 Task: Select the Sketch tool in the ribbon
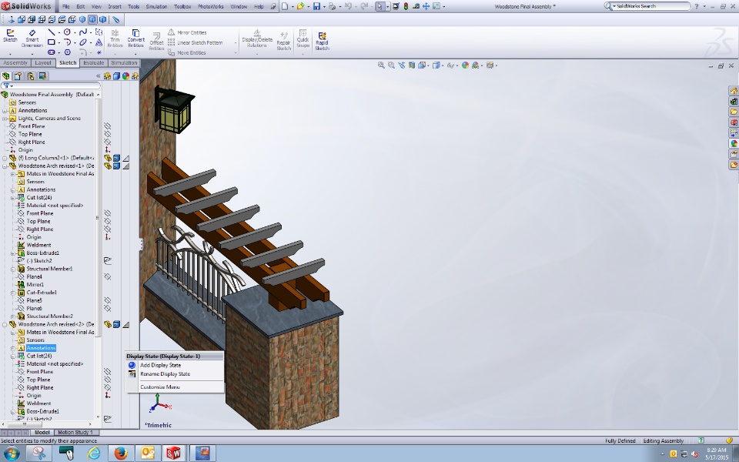(x=10, y=36)
